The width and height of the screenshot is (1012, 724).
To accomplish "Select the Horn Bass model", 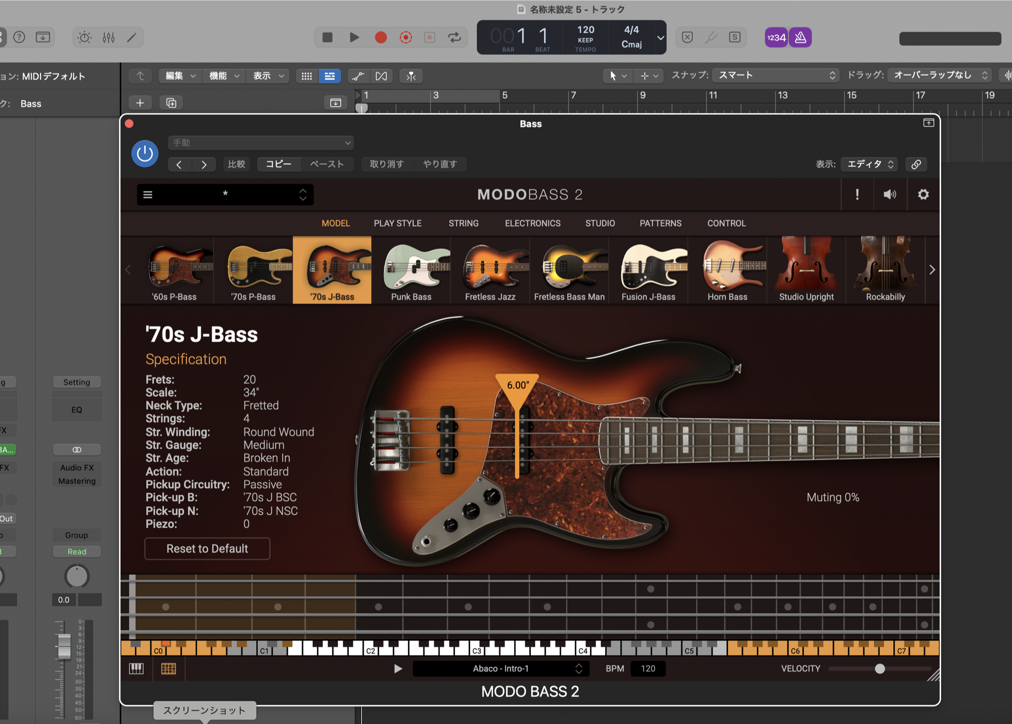I will point(727,270).
